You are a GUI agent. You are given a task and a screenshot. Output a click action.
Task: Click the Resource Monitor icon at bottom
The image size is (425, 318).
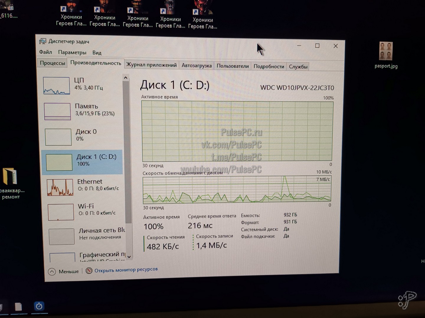[x=89, y=270]
